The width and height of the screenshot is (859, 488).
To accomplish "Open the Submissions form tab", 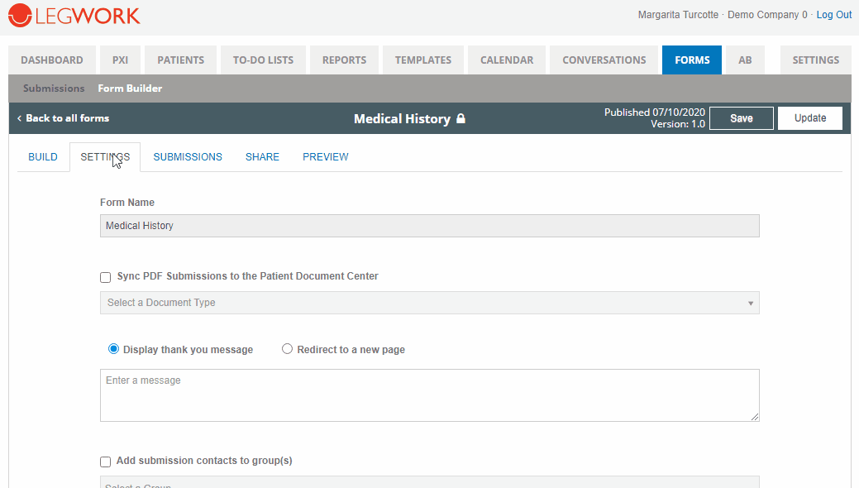I will tap(188, 157).
